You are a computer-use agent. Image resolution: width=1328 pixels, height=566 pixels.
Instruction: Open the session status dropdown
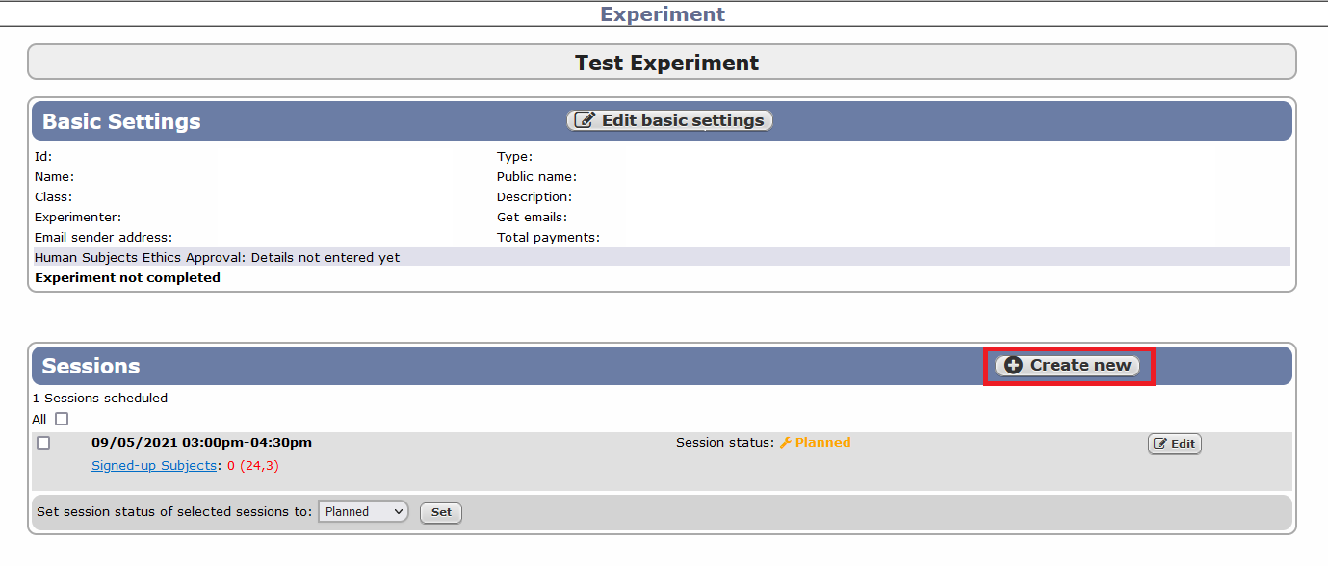(x=363, y=511)
